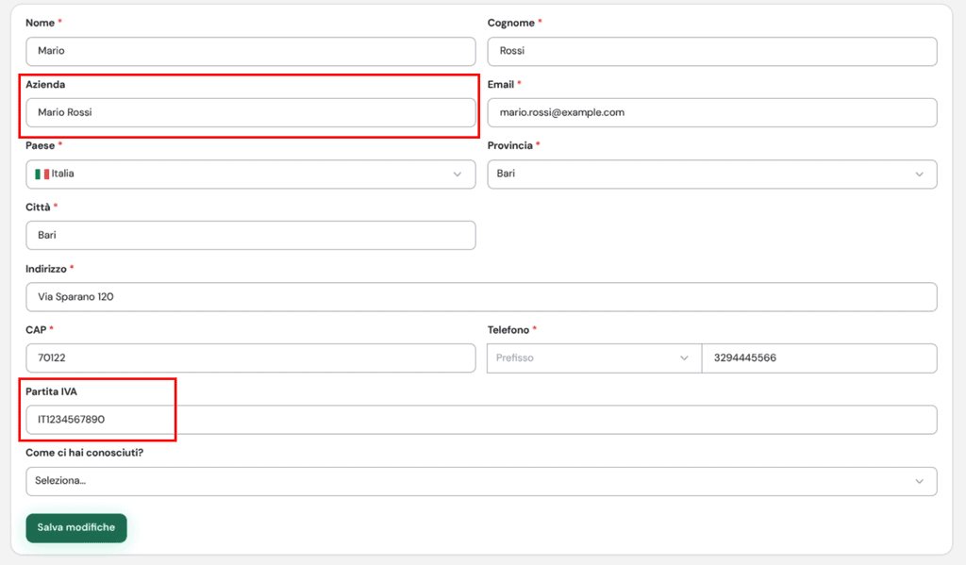Click the Cognome label

(x=510, y=23)
